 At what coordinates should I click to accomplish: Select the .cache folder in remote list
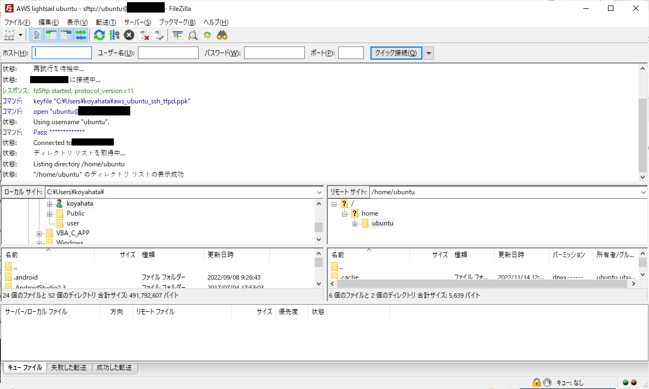[x=350, y=277]
